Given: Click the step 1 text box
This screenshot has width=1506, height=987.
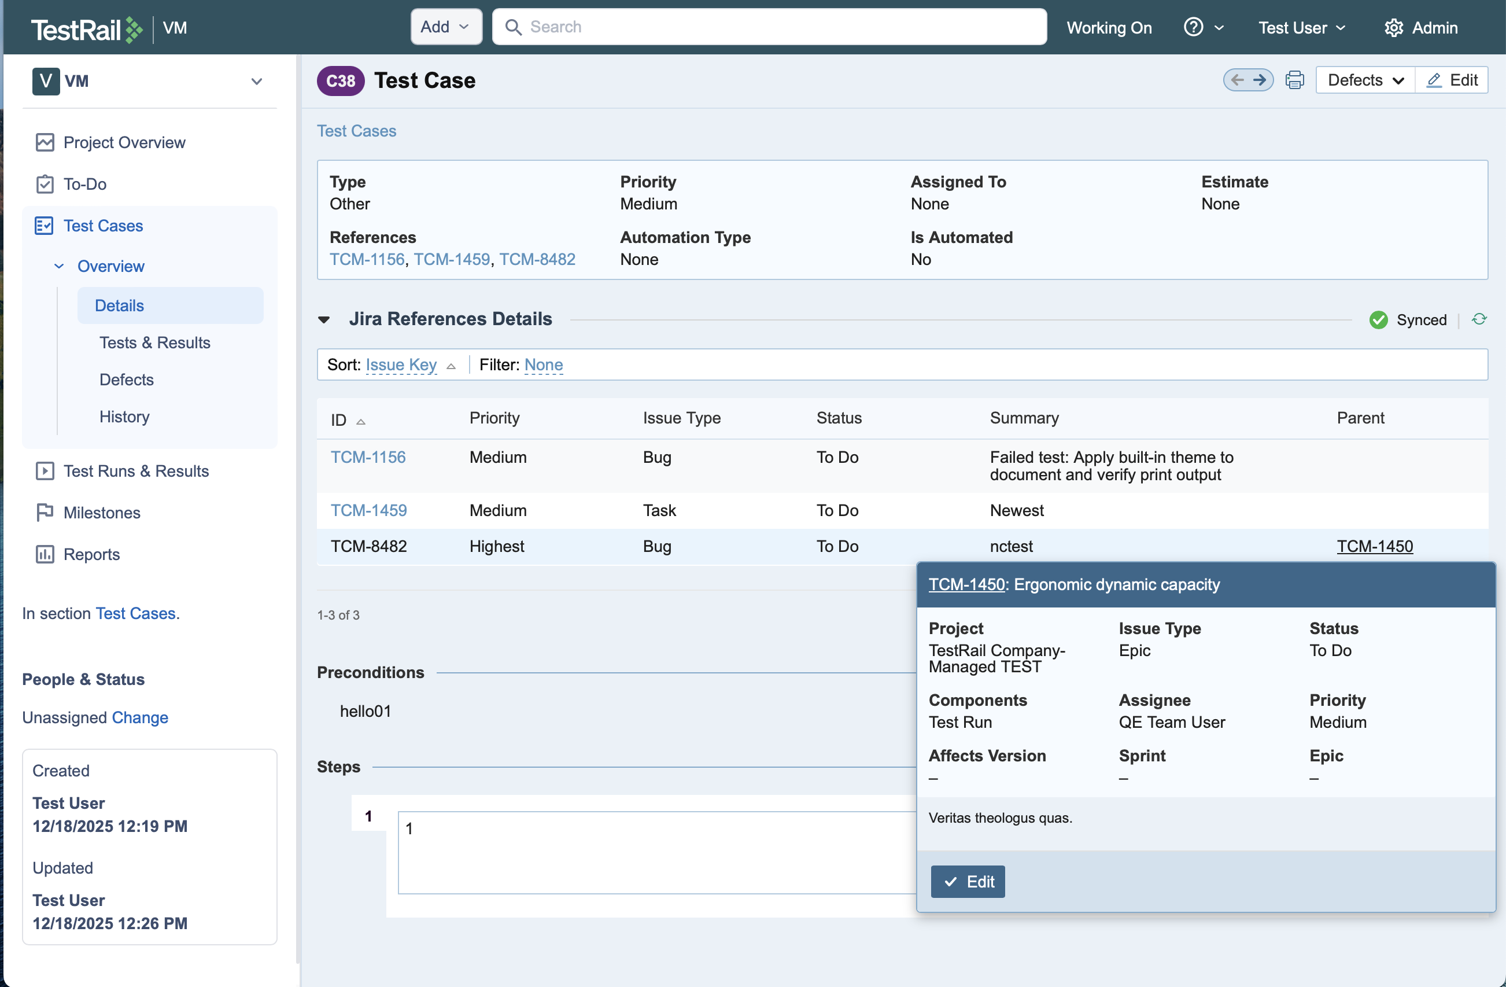Looking at the screenshot, I should point(657,852).
